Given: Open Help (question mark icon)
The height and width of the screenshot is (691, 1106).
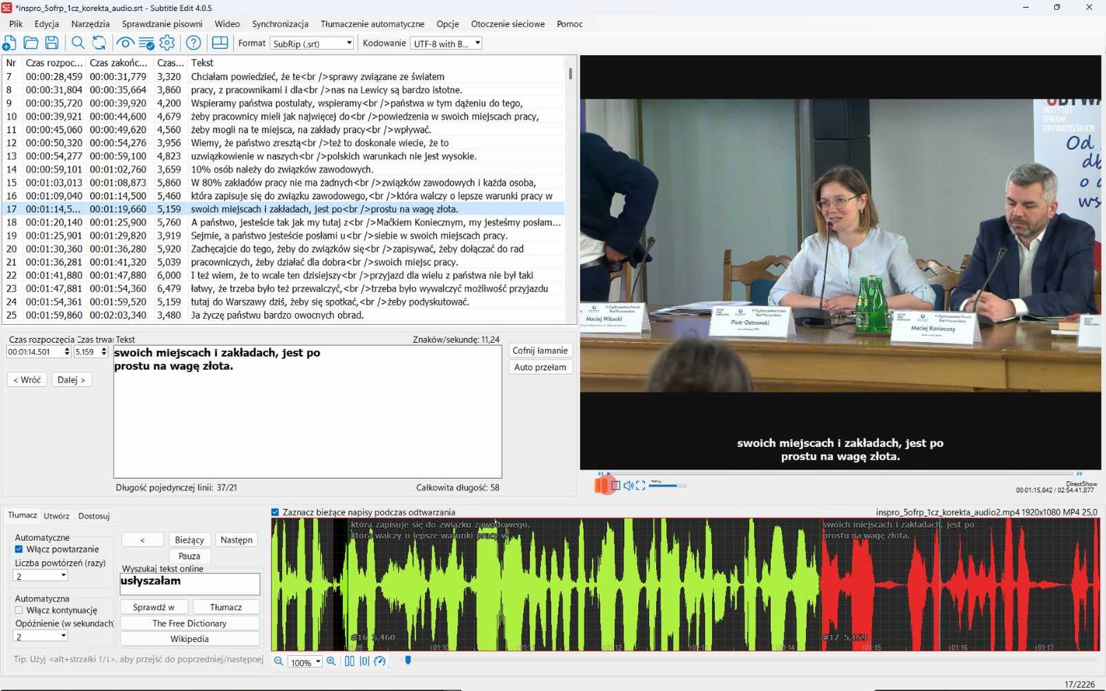Looking at the screenshot, I should 194,43.
